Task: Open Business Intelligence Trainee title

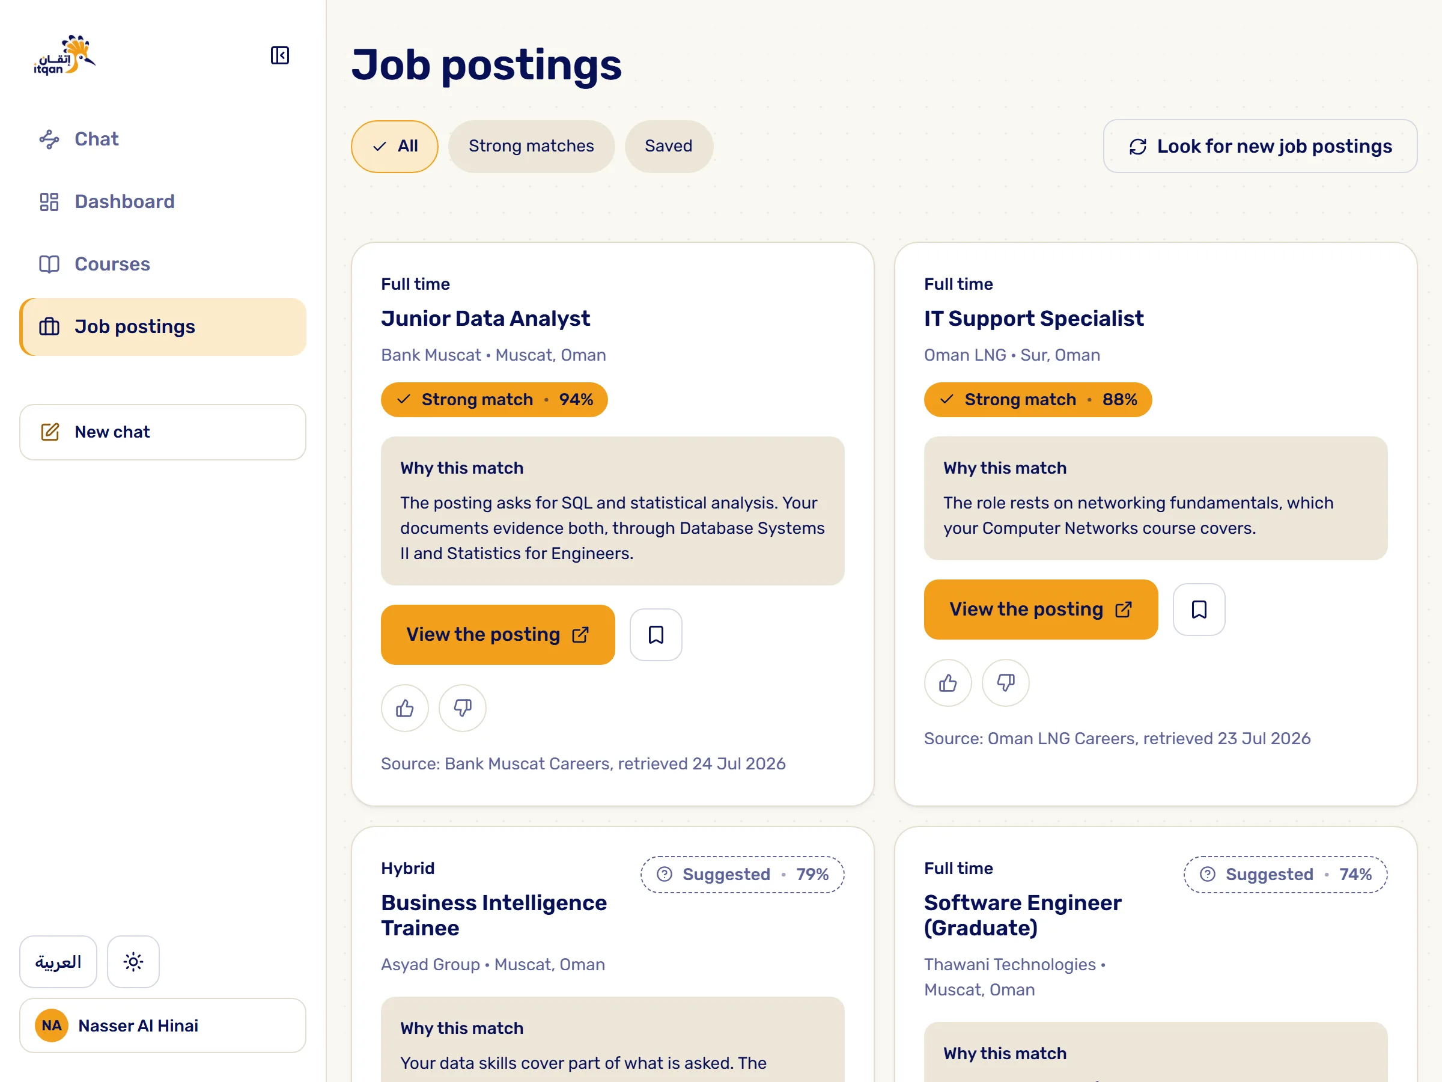Action: tap(494, 915)
